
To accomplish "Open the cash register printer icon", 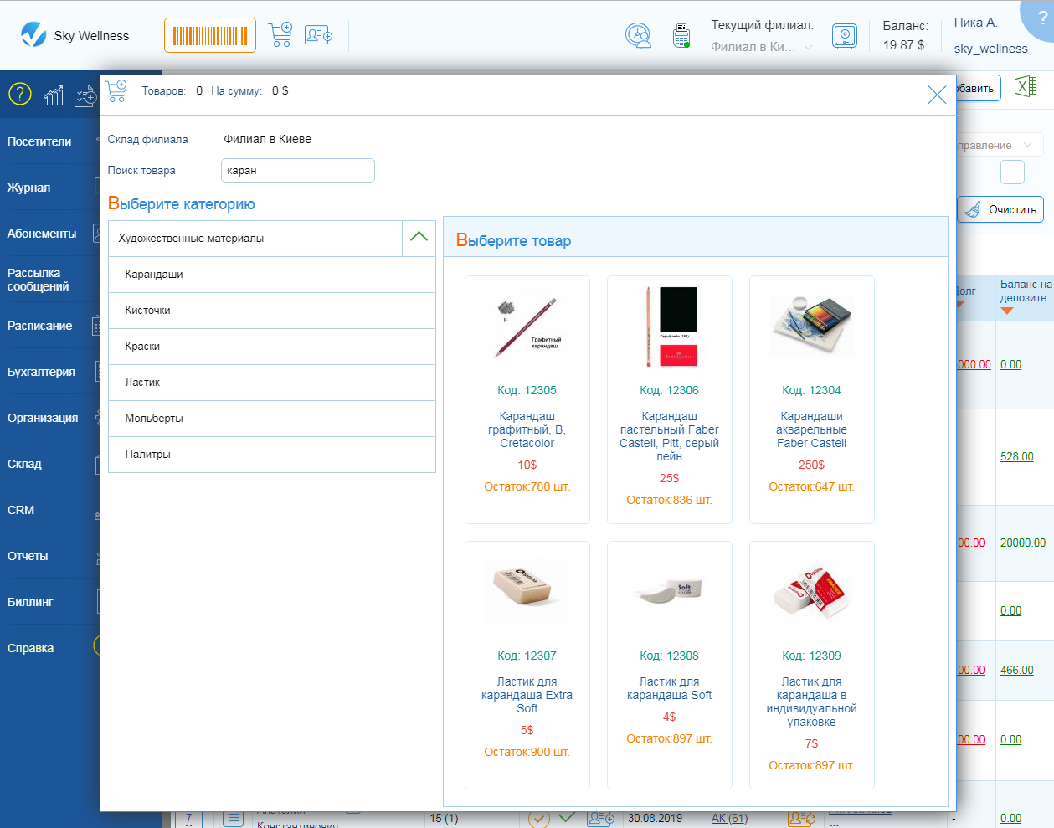I will 681,35.
